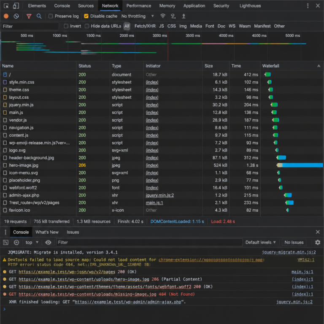This screenshot has height=324, width=324.
Task: Open Default levels dropdown
Action: pyautogui.click(x=260, y=243)
